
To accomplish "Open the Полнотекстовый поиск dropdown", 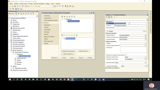I will tap(145, 37).
